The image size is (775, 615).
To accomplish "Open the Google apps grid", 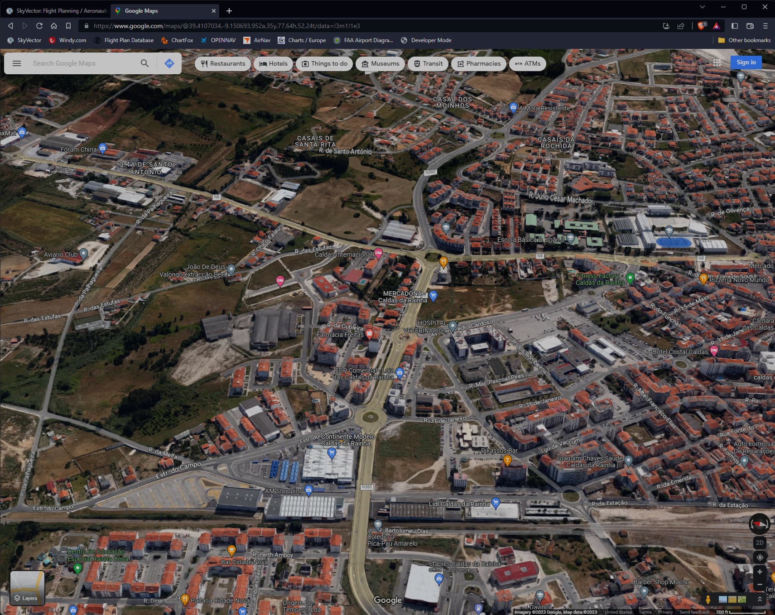I will (x=717, y=62).
